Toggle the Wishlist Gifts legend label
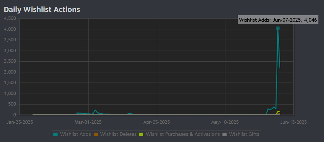324x142 pixels. (244, 134)
